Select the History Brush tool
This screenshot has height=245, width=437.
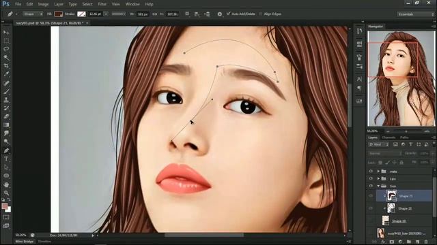6,108
